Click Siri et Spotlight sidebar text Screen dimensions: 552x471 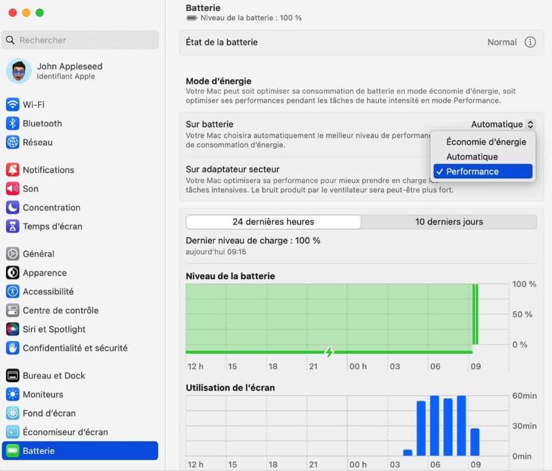pos(54,329)
